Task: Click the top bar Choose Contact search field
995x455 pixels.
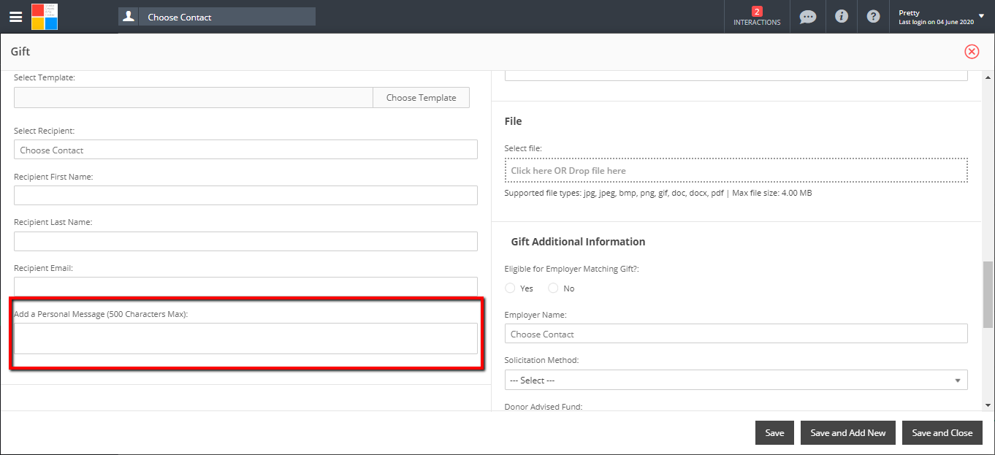Action: click(x=227, y=17)
